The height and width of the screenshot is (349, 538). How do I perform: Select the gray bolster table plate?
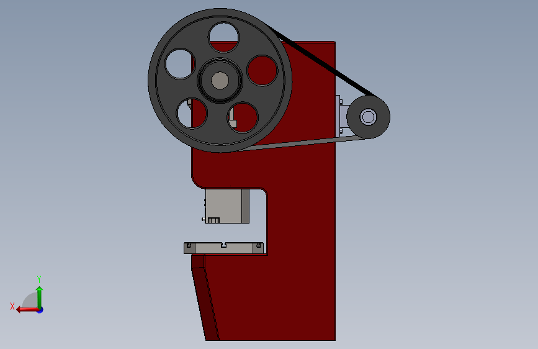pyautogui.click(x=224, y=248)
